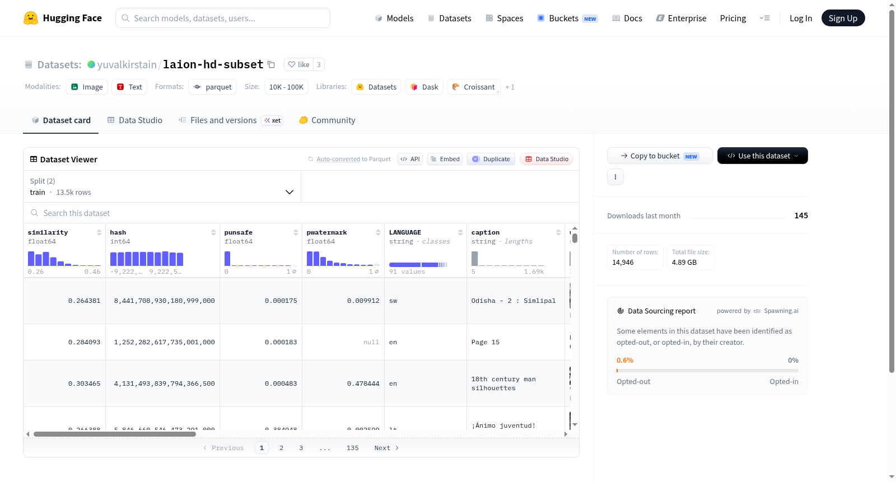Viewport: 896px width, 482px height.
Task: Open the Hugging Face logo home link
Action: pyautogui.click(x=63, y=18)
